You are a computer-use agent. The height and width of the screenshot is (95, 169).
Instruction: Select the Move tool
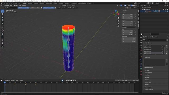[x=2, y=34]
